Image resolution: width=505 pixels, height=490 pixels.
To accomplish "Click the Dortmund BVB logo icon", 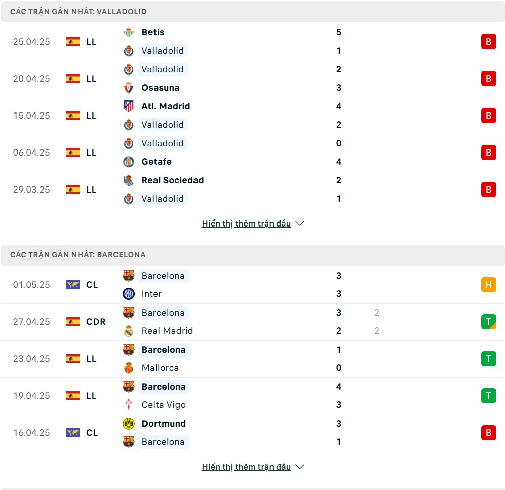I will pyautogui.click(x=129, y=424).
